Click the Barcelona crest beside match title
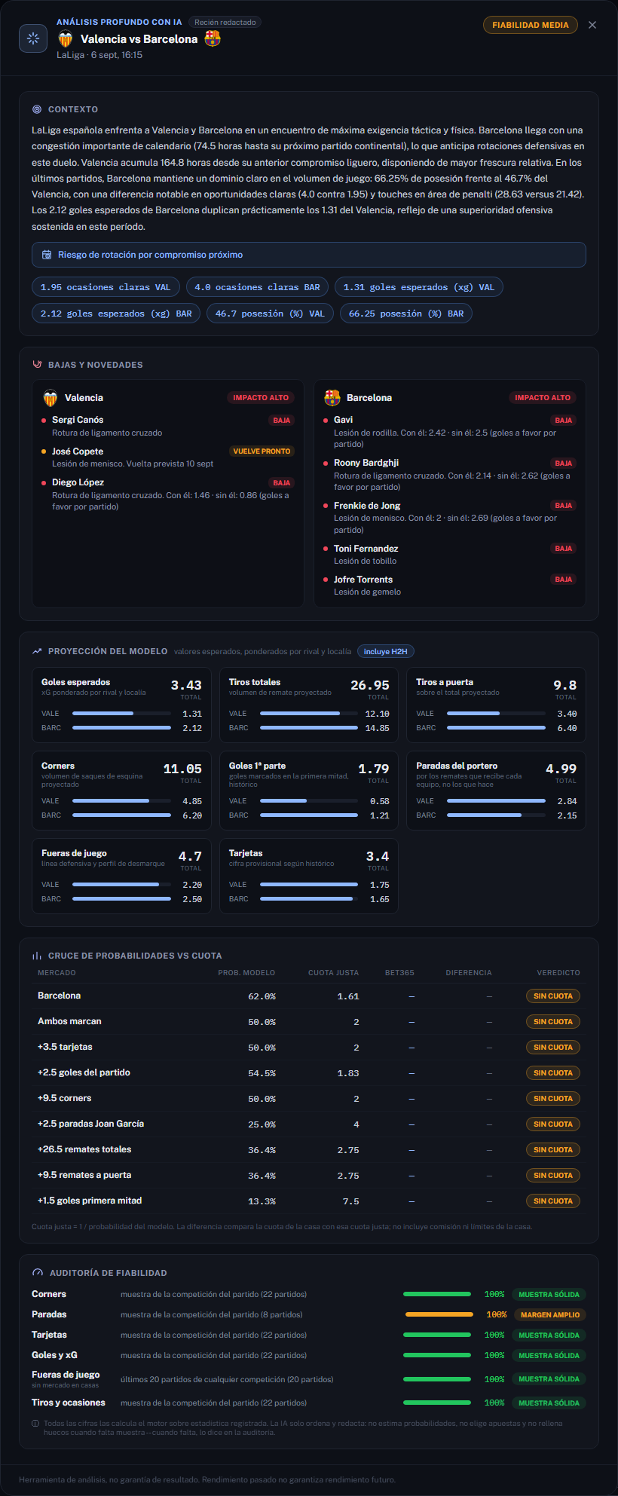Viewport: 618px width, 1496px height. (x=213, y=38)
